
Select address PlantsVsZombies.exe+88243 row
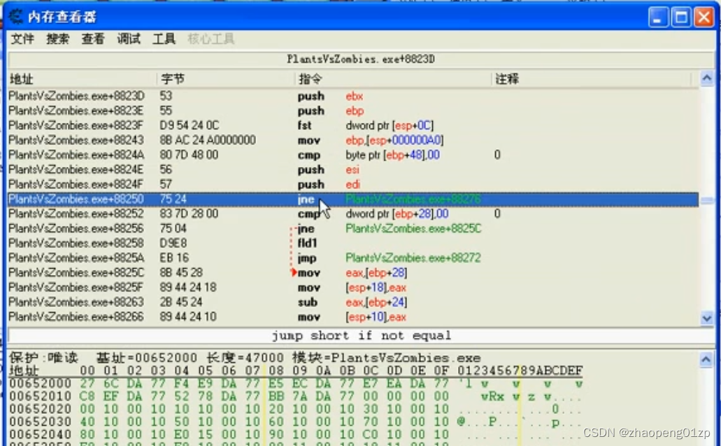point(353,140)
